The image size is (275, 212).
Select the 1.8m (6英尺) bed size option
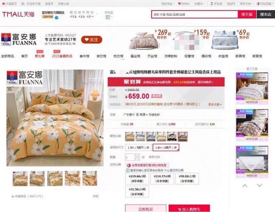[x=166, y=148]
